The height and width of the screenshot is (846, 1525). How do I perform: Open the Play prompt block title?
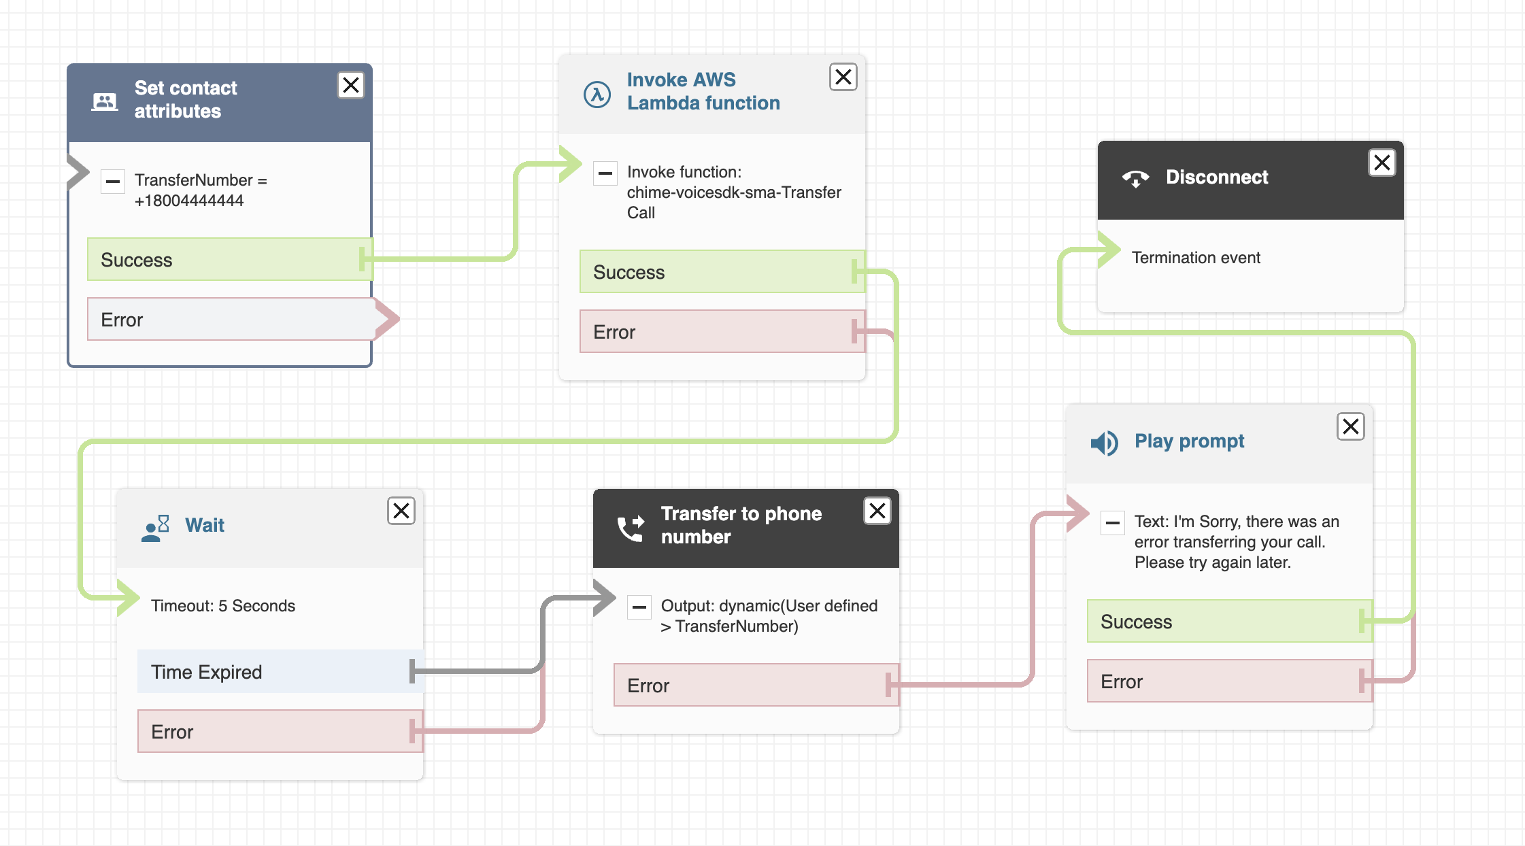click(x=1189, y=441)
